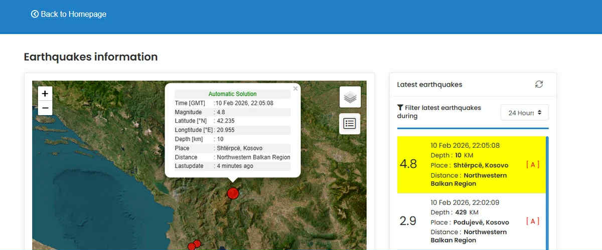Viewport: 602px width, 250px height.
Task: Click the Latest earthquakes panel header
Action: (429, 85)
